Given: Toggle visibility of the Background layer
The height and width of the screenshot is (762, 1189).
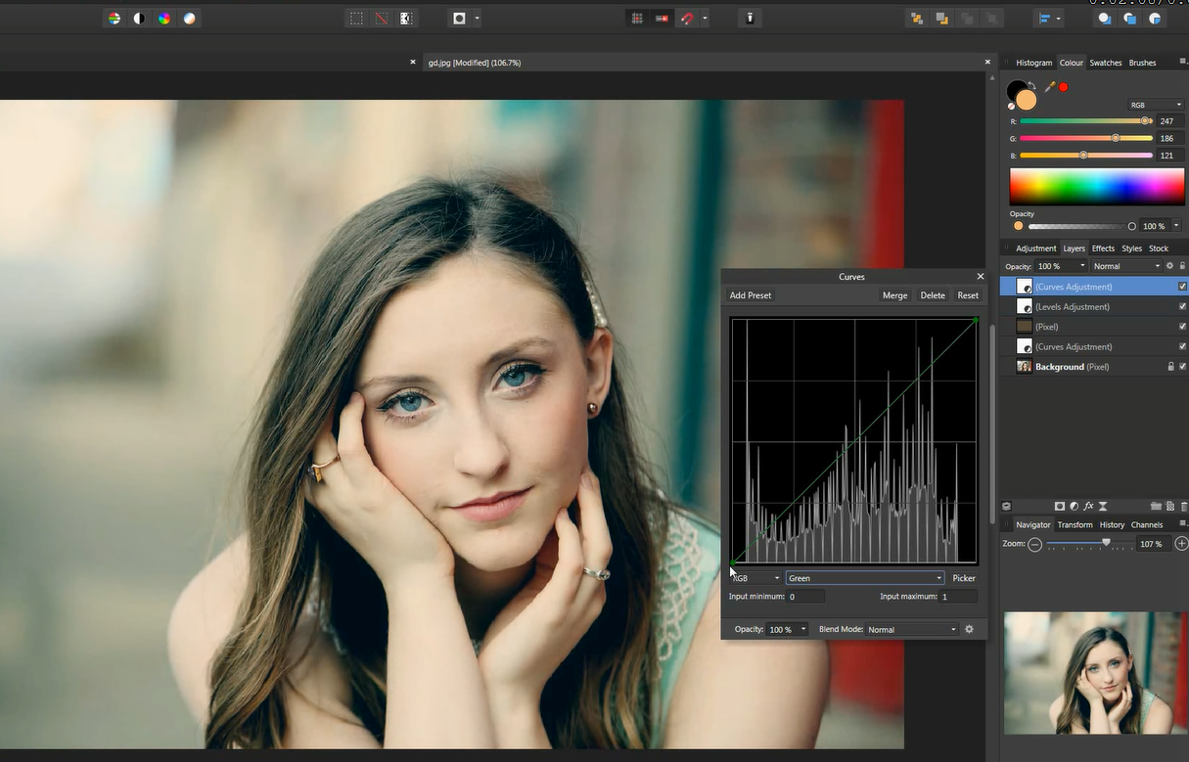Looking at the screenshot, I should point(1182,367).
